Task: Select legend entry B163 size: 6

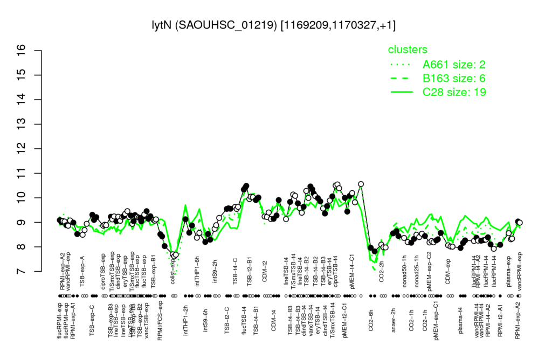Action: (454, 78)
